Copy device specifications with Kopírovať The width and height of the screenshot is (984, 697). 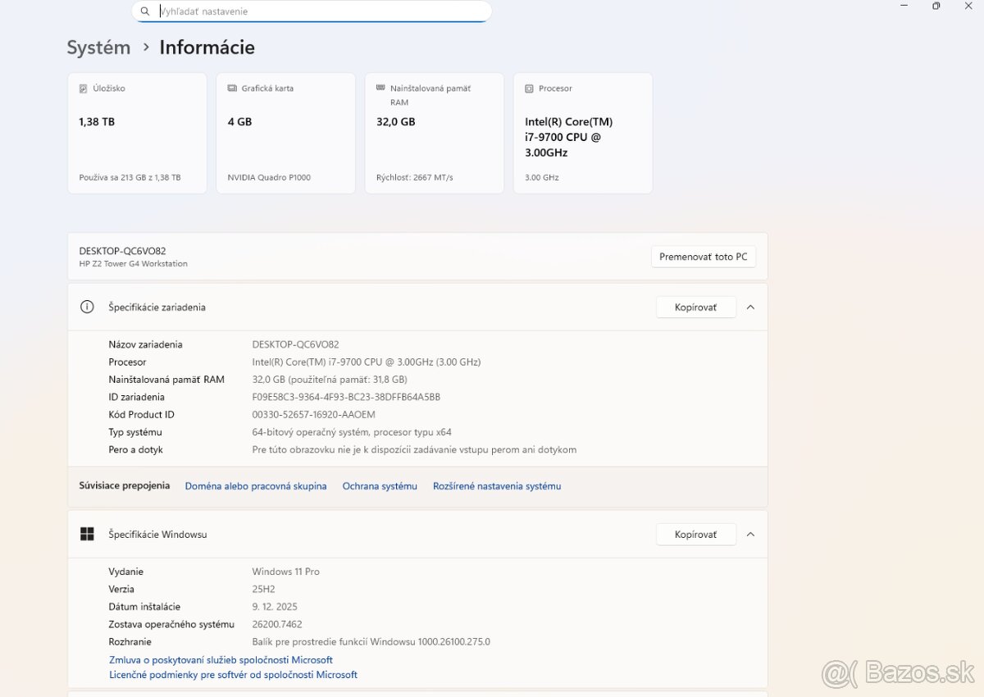695,307
